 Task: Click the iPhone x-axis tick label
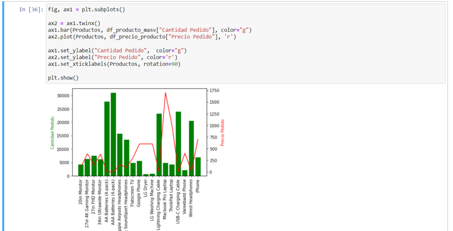[198, 185]
